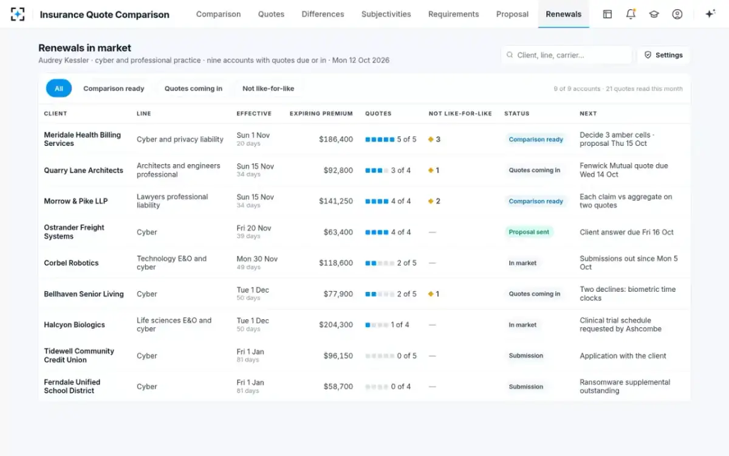Click Meridale Comparison ready status badge
The height and width of the screenshot is (456, 729).
[x=536, y=139]
